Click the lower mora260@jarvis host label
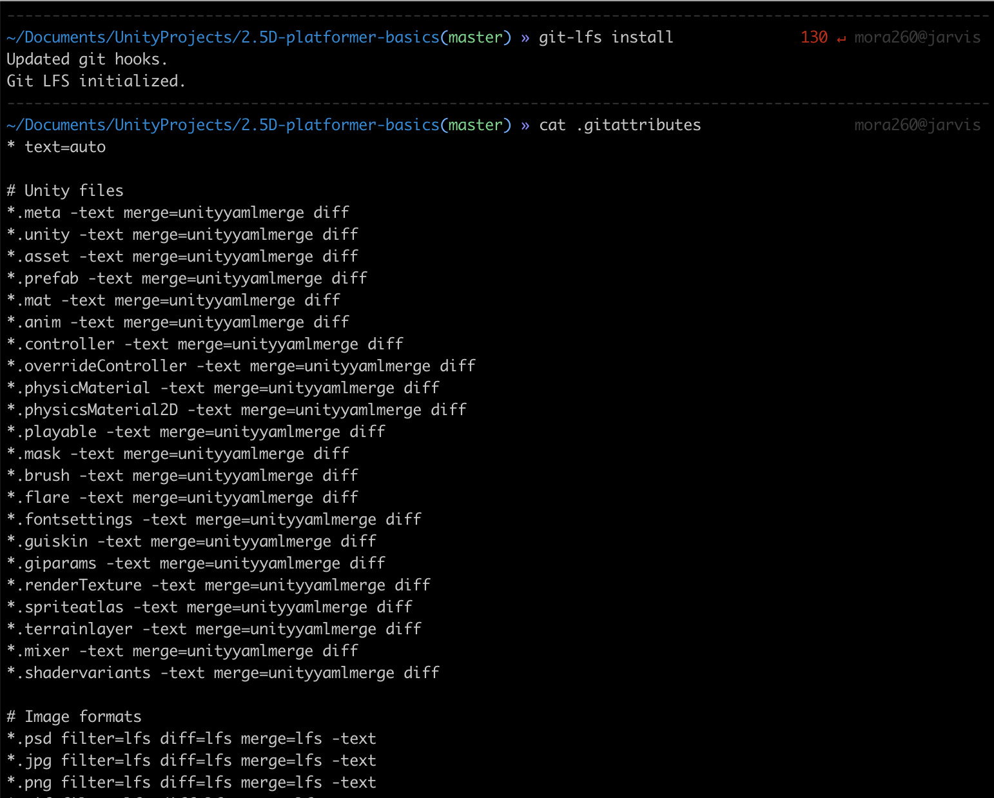The width and height of the screenshot is (994, 798). point(917,125)
